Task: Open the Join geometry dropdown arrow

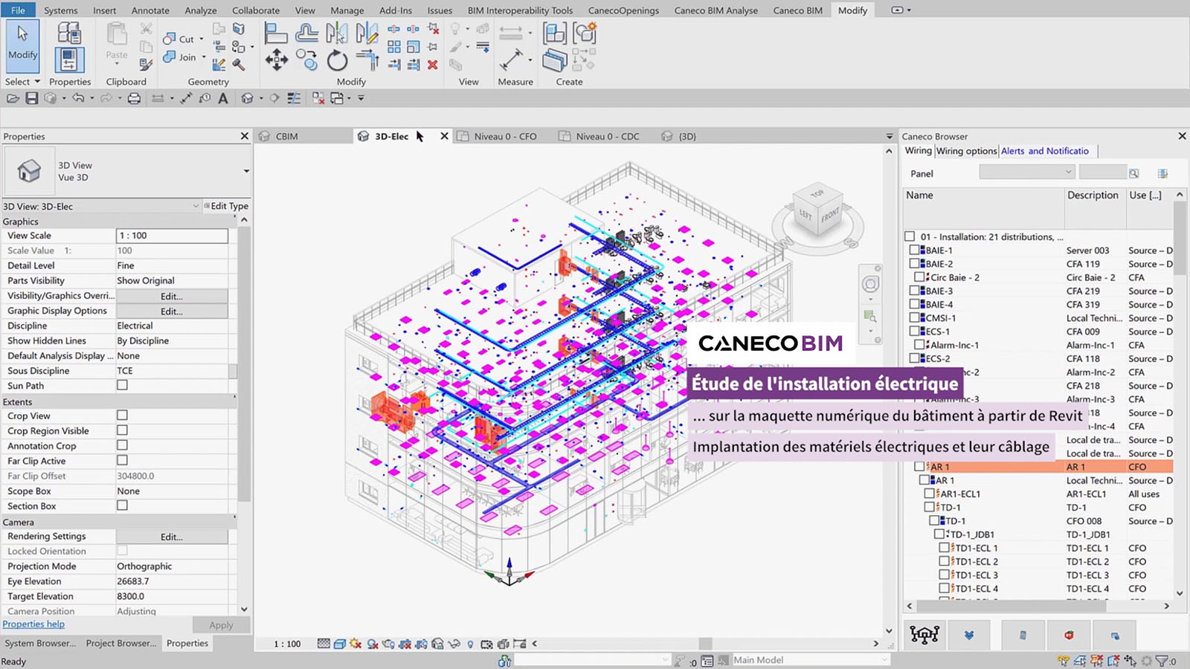Action: tap(204, 57)
